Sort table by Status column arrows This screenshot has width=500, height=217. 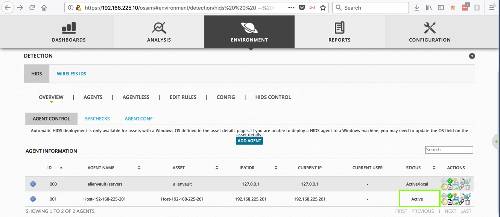click(x=434, y=168)
